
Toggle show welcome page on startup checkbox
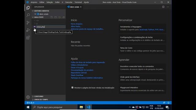point(72,88)
